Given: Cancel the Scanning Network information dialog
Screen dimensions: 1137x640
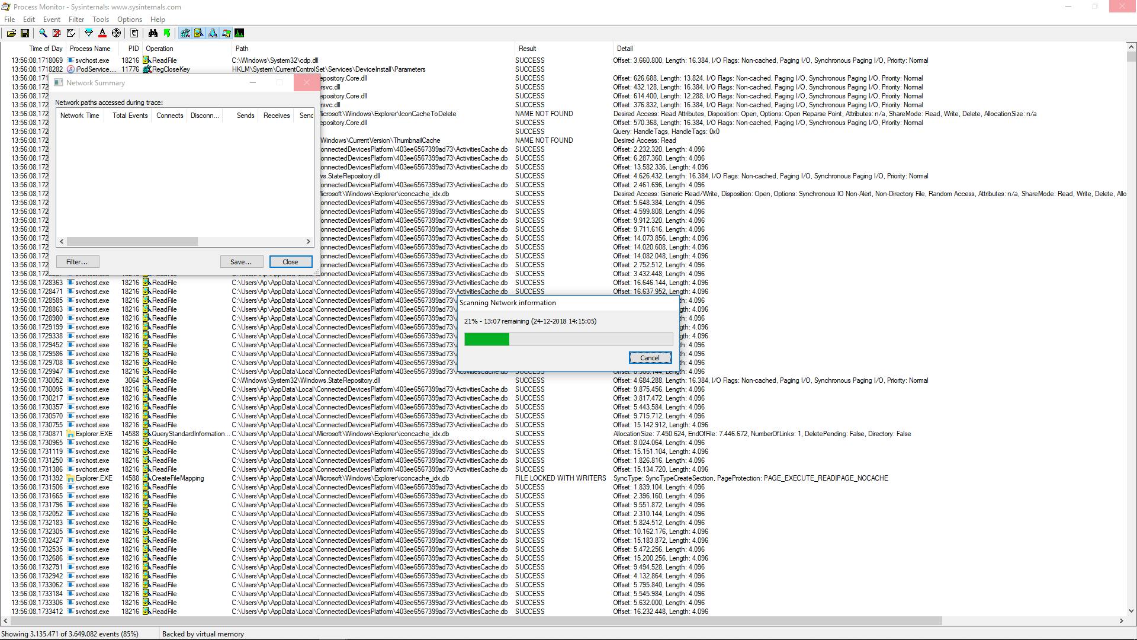Looking at the screenshot, I should pyautogui.click(x=650, y=358).
